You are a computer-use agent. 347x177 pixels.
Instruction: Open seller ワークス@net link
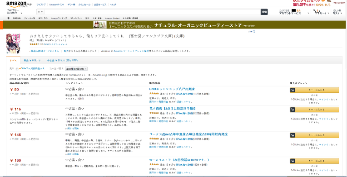(x=188, y=134)
